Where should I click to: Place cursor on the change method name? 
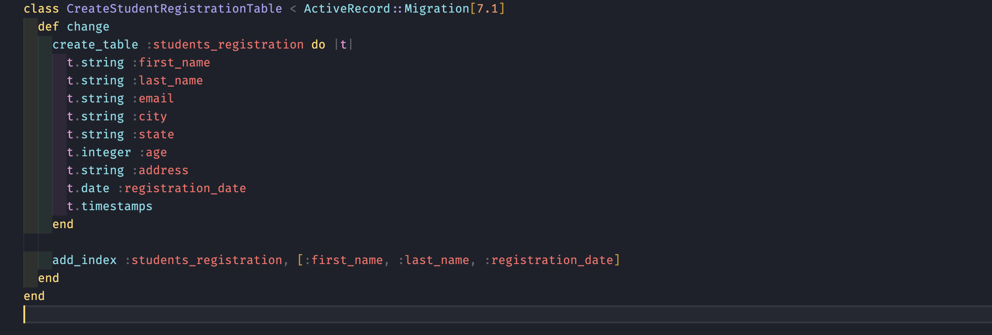(x=88, y=26)
